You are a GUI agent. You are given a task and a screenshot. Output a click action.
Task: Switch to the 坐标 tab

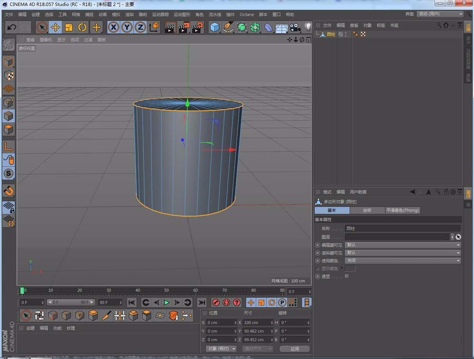[x=367, y=210]
